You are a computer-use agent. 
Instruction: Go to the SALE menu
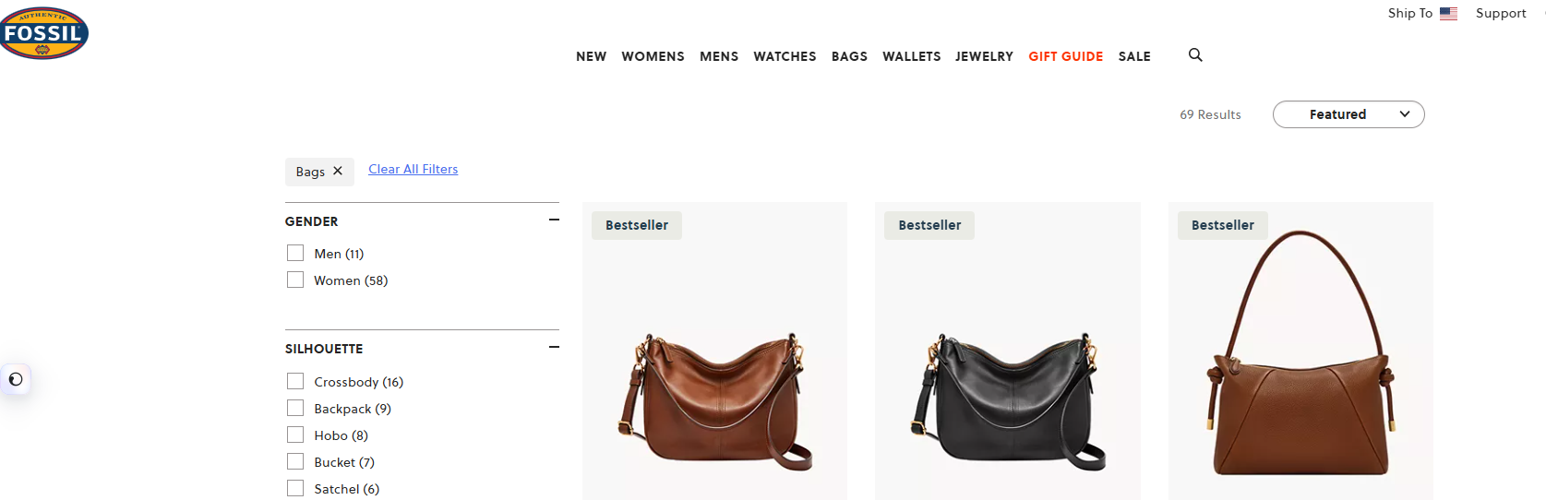1134,56
